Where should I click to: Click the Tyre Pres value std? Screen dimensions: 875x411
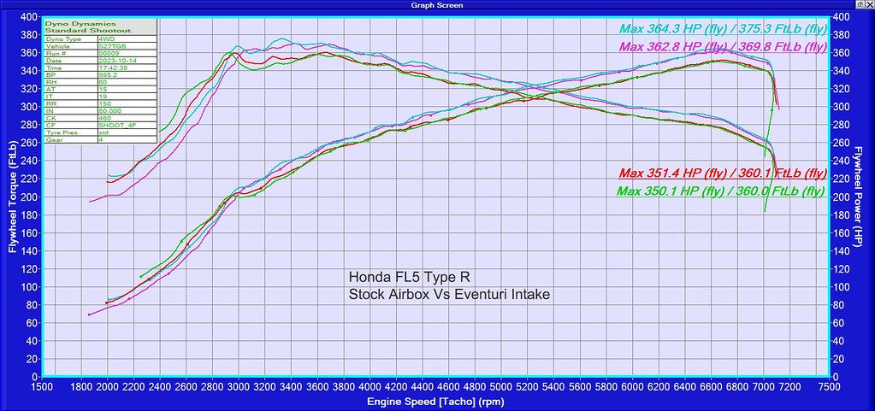pyautogui.click(x=128, y=132)
